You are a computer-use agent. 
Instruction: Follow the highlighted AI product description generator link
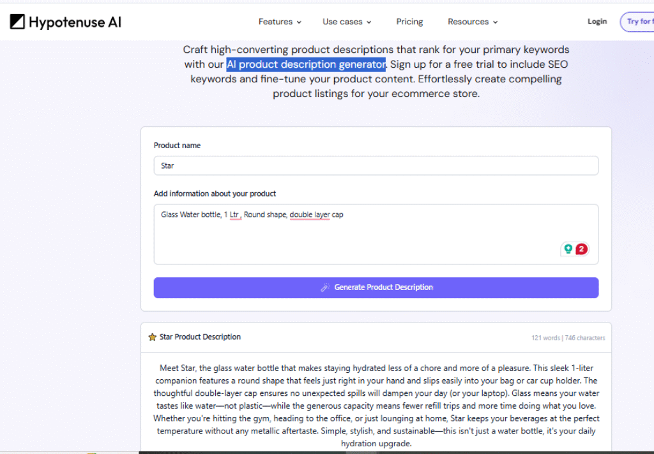tap(306, 64)
